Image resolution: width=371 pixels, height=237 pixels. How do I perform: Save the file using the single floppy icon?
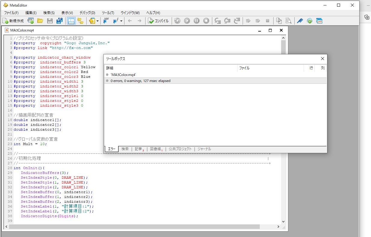[50, 21]
